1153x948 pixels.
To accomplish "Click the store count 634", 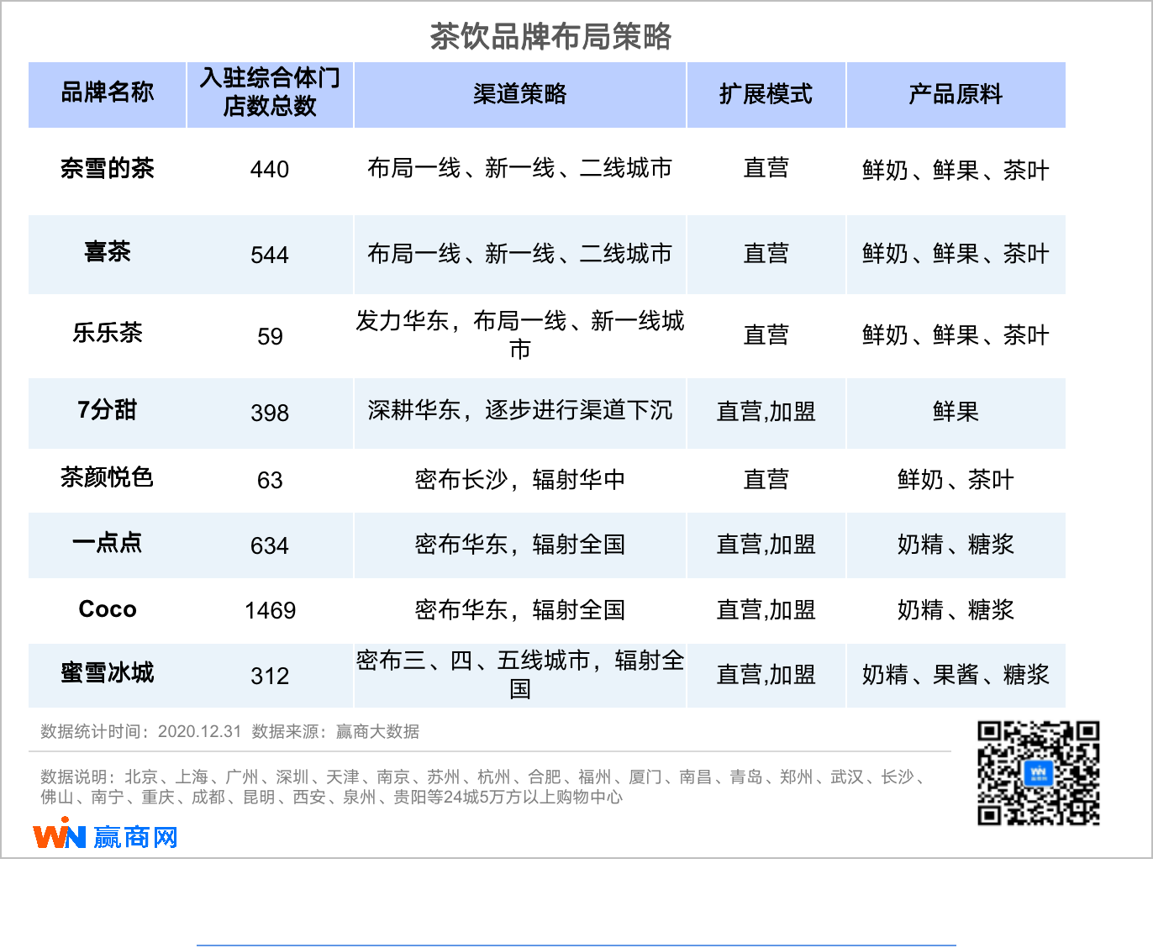I will coord(270,546).
